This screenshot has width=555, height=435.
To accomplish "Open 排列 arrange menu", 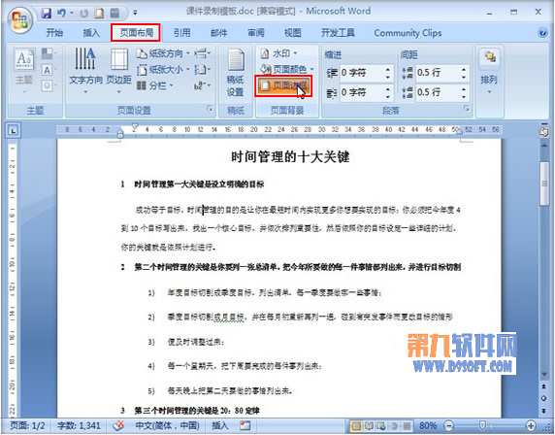I will click(489, 71).
